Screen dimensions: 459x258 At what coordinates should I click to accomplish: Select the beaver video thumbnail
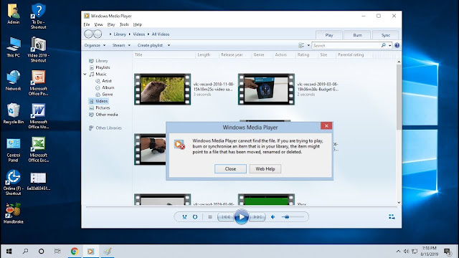(163, 89)
